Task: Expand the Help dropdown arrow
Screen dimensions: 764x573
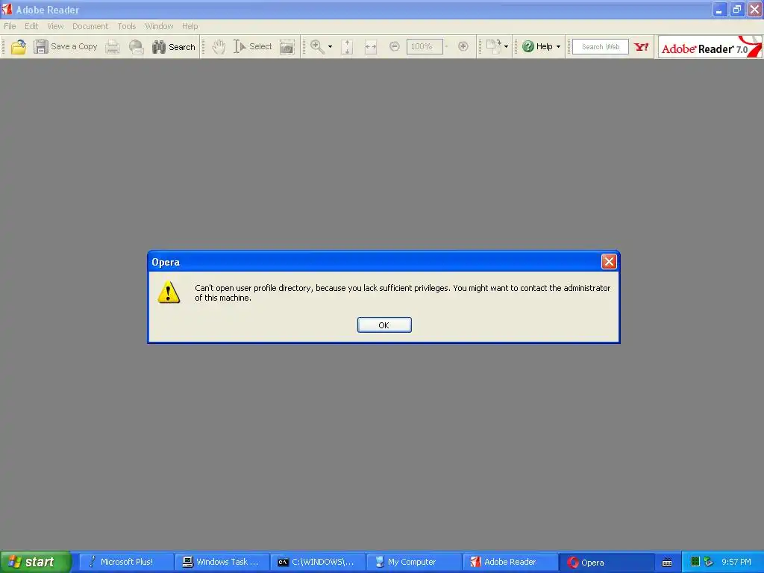Action: click(558, 47)
